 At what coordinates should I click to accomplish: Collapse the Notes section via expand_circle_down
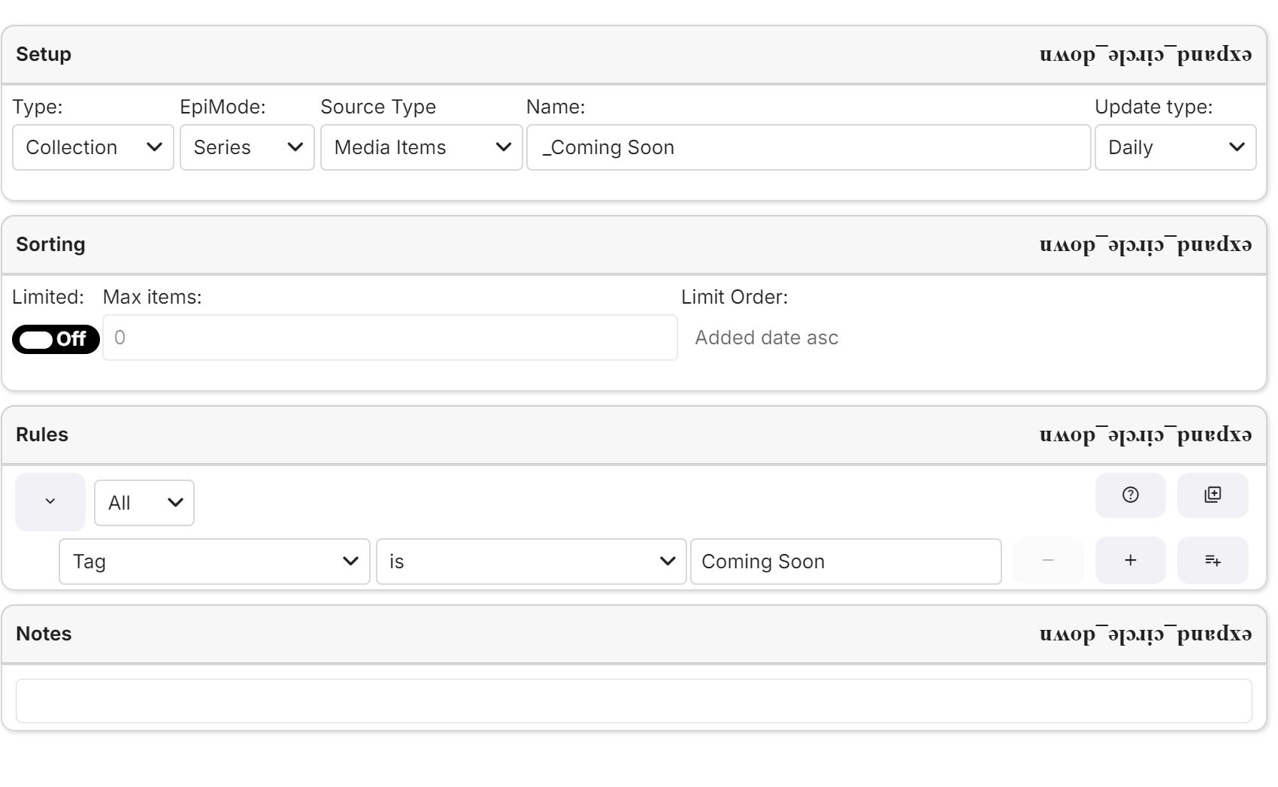[1144, 634]
